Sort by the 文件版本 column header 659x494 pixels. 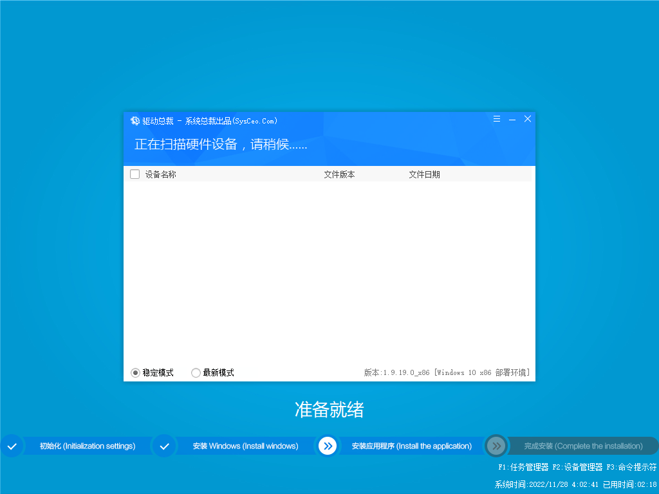tap(339, 174)
